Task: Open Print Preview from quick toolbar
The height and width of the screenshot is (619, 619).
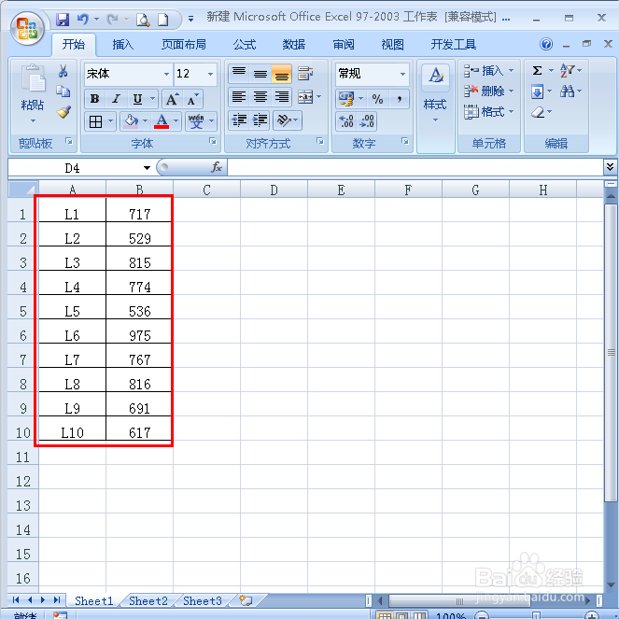Action: click(143, 20)
